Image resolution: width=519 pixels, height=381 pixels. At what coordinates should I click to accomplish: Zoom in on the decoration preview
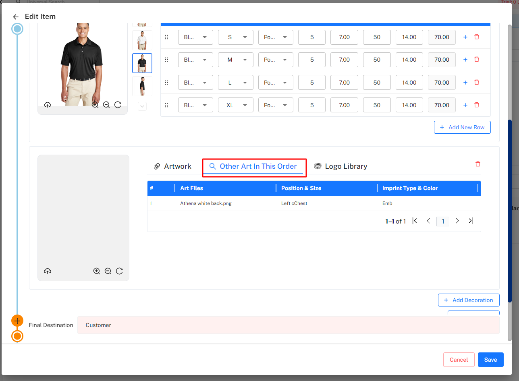tap(97, 271)
